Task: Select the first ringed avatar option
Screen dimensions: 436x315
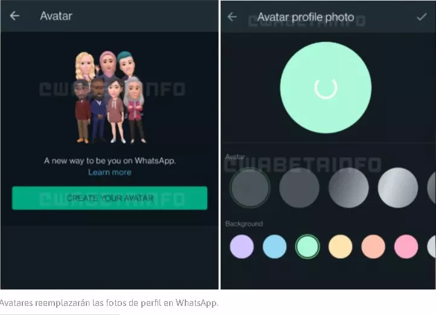Action: point(249,187)
